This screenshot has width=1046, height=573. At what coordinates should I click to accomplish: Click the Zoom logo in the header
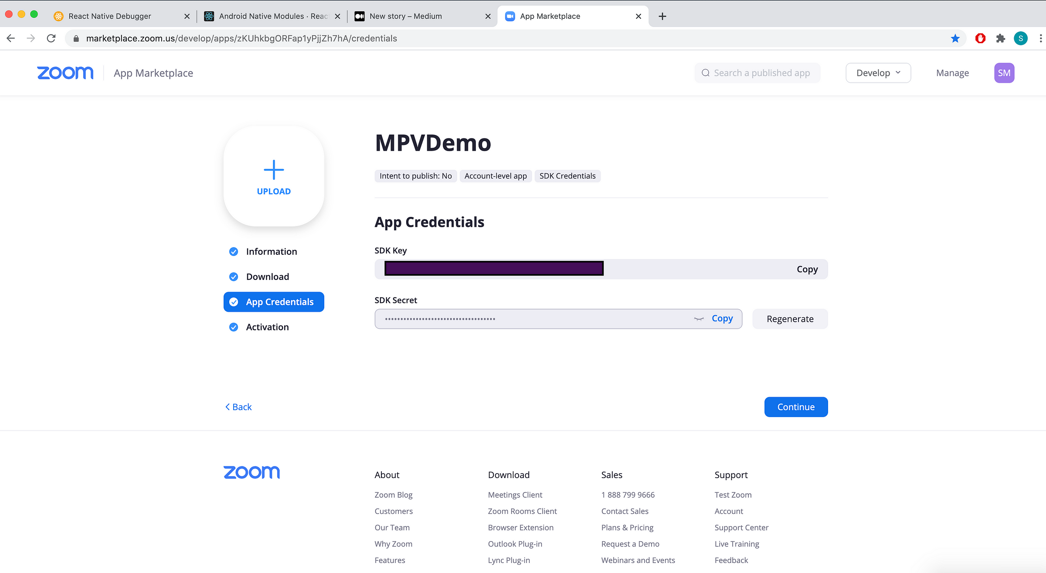65,73
